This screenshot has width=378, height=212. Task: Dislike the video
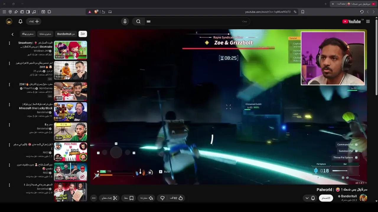pos(162,198)
